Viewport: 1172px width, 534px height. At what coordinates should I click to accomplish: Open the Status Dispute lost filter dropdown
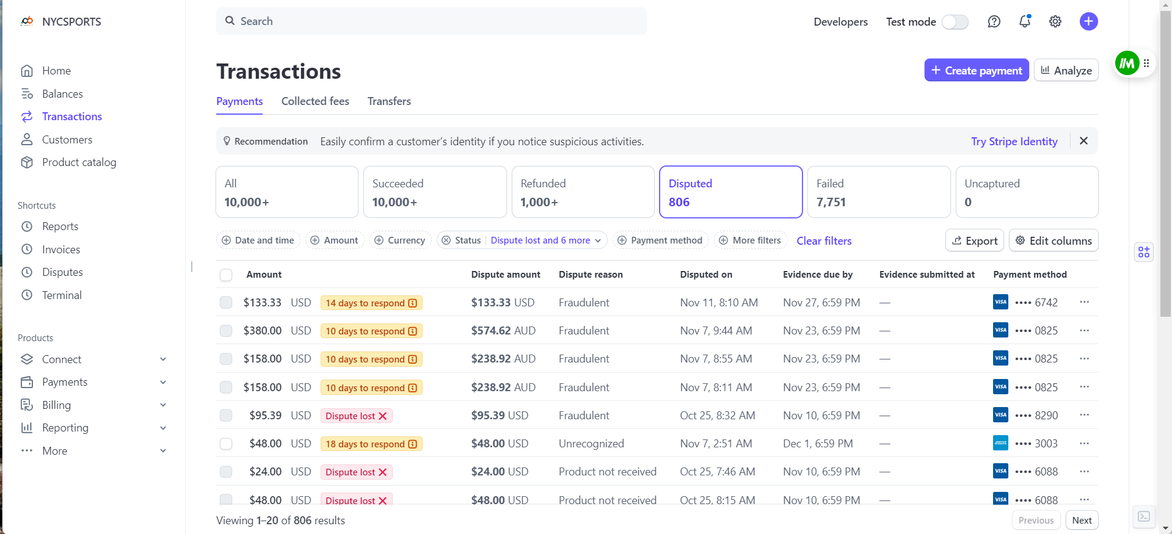tap(546, 240)
